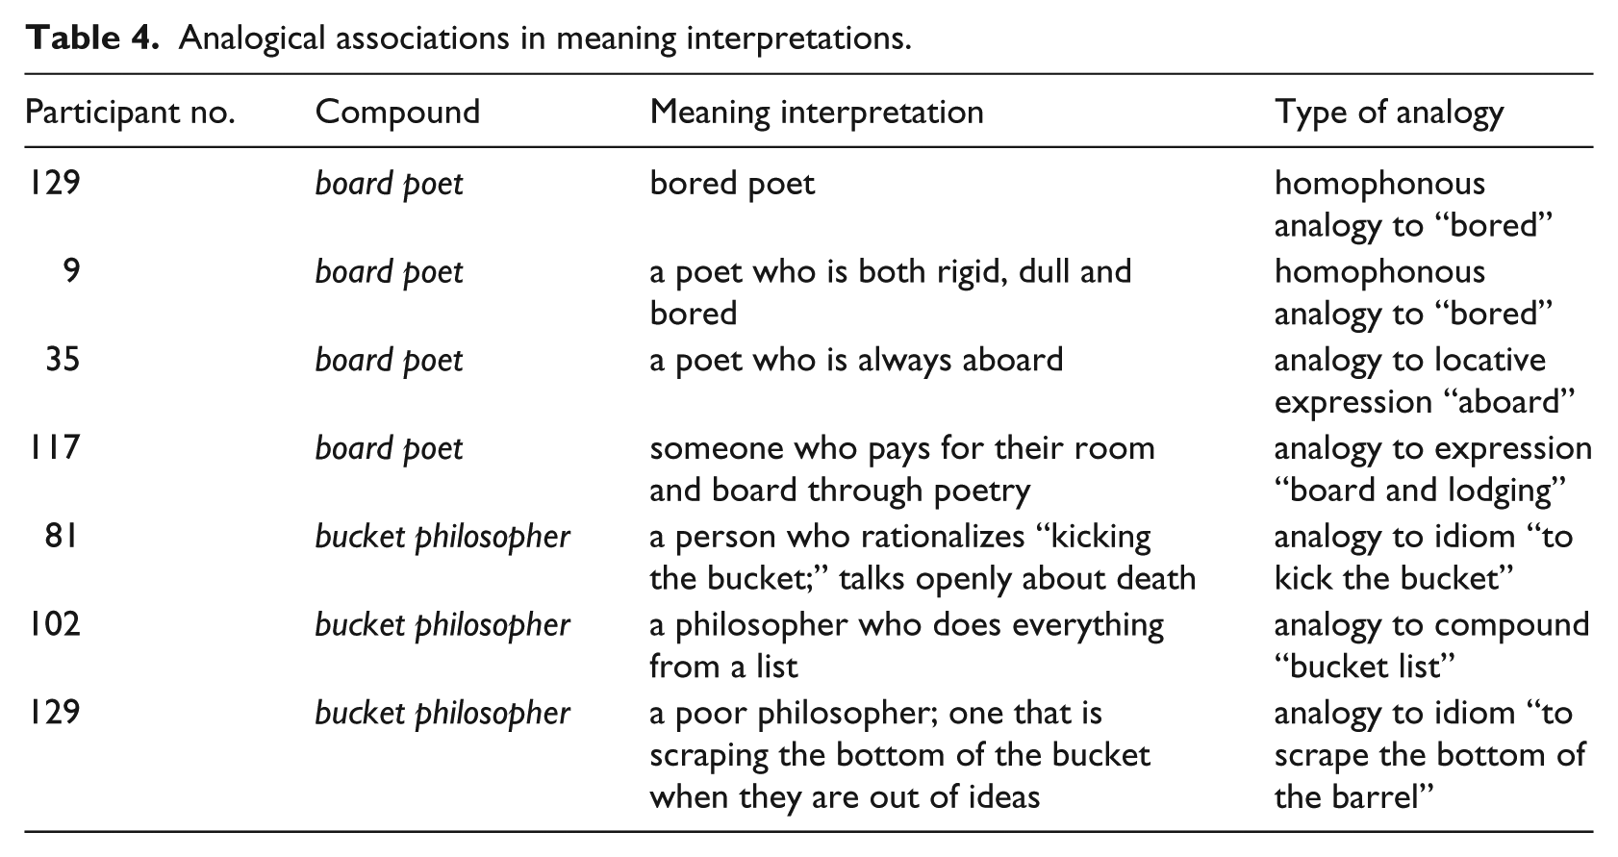
Task: Click 'someone who pays for their room' text
Action: click(901, 448)
